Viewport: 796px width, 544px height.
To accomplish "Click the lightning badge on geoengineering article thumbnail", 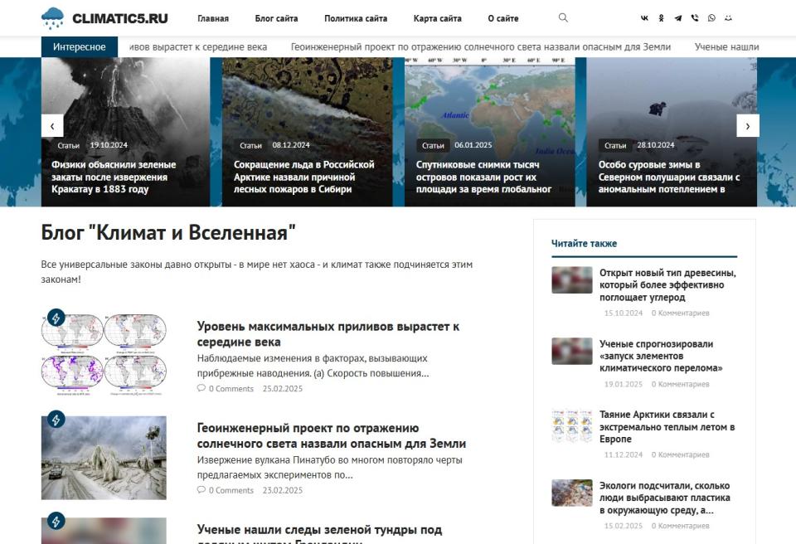I will [56, 420].
